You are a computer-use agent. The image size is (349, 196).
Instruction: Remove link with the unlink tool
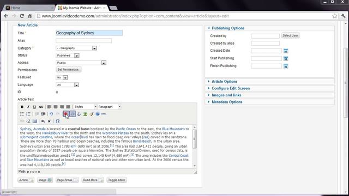(73, 114)
